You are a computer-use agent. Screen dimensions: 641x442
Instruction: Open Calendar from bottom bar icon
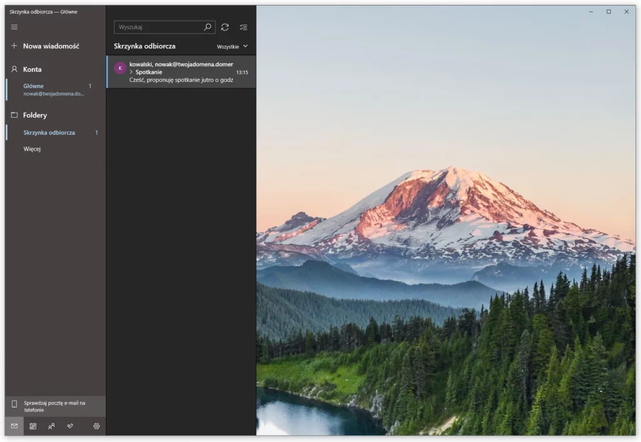33,426
